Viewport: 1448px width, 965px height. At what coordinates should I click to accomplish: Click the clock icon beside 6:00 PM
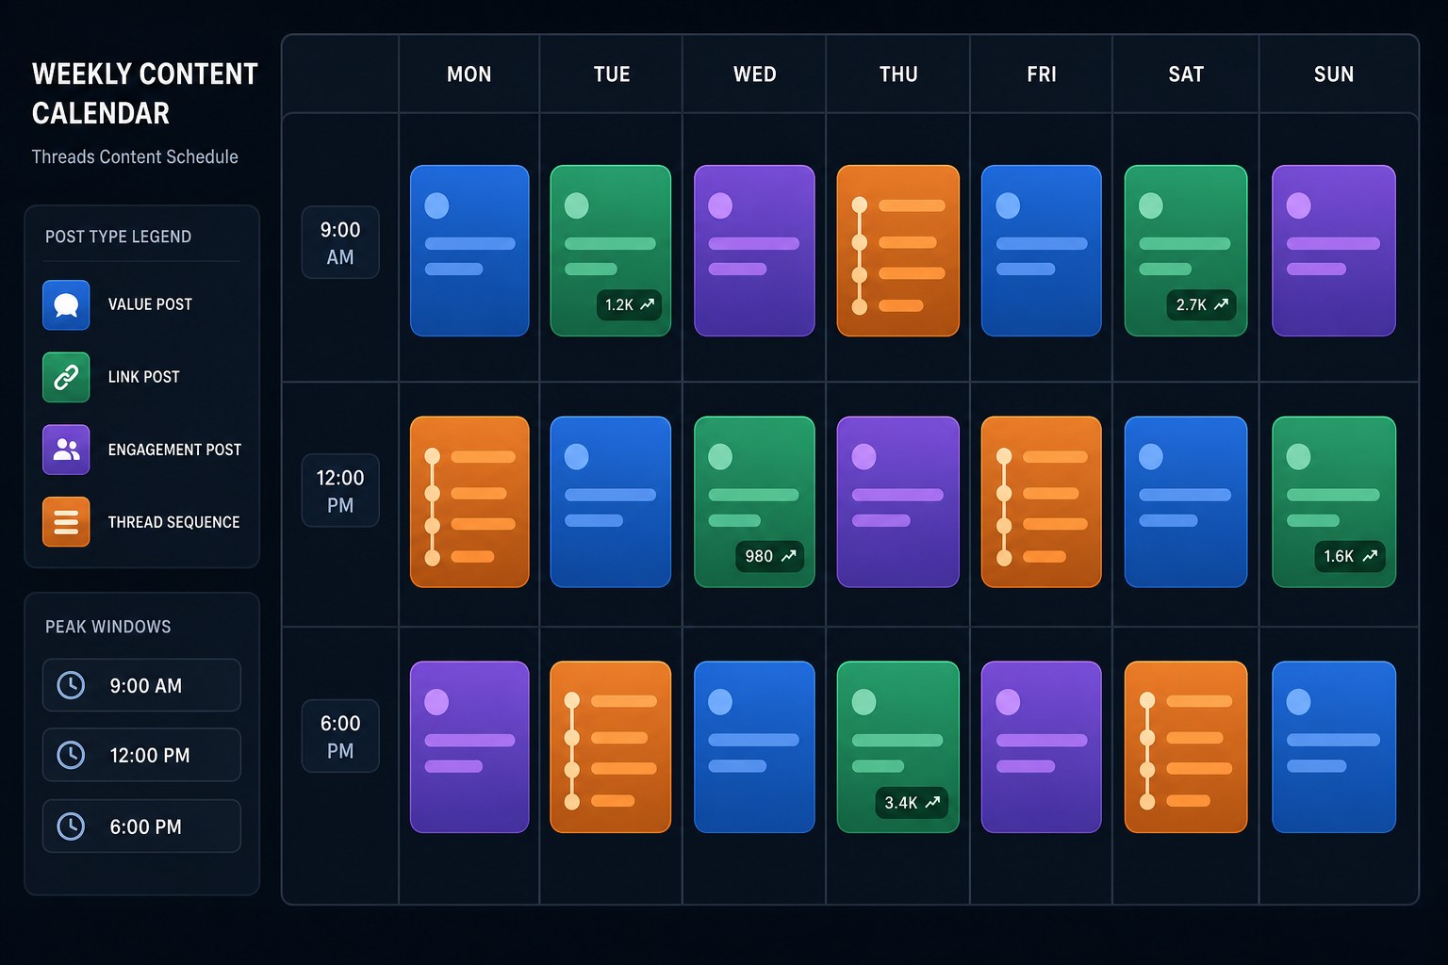[x=71, y=826]
